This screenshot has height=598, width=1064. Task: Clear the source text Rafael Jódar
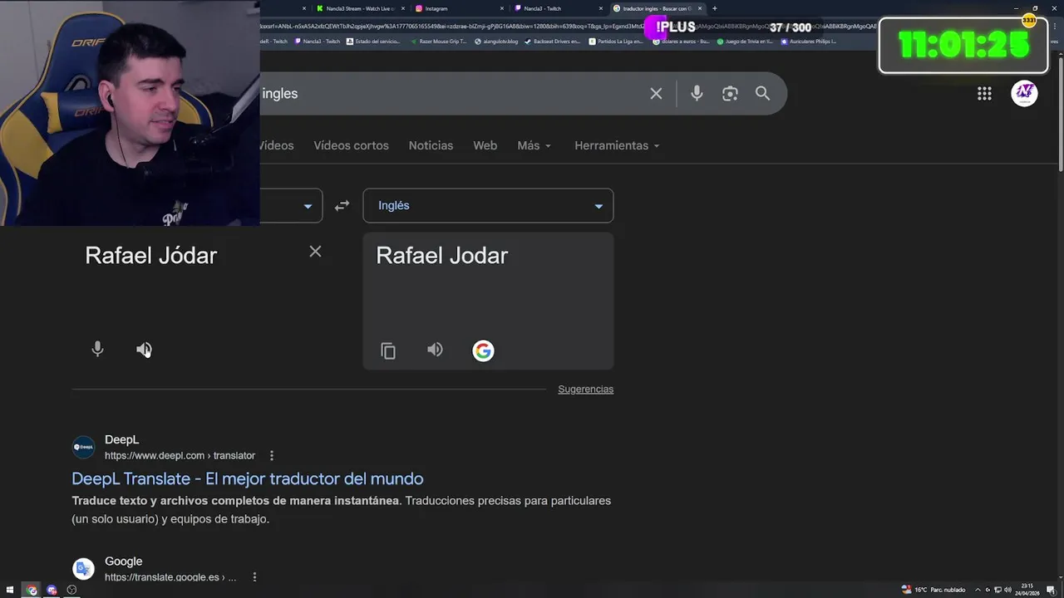315,252
